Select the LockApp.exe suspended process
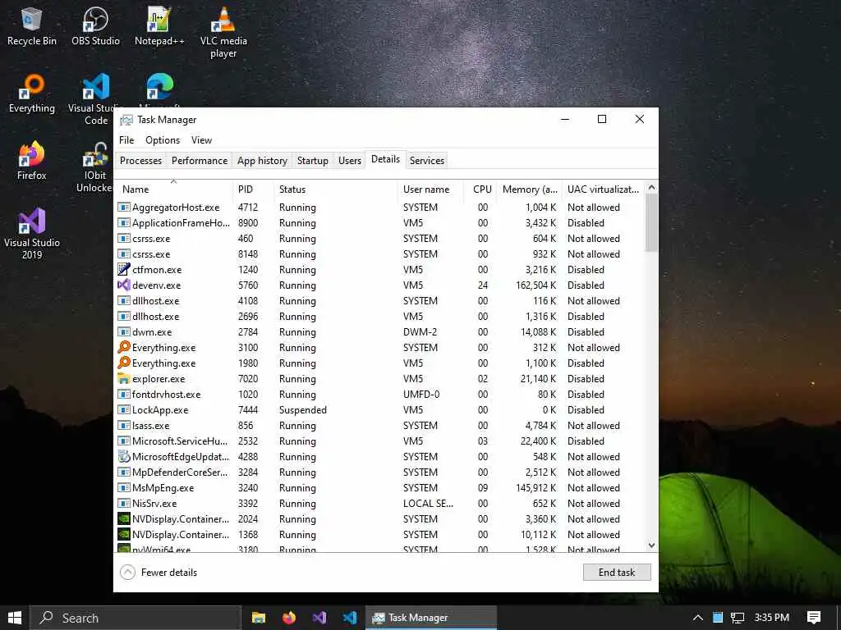Viewport: 841px width, 630px height. pyautogui.click(x=379, y=410)
